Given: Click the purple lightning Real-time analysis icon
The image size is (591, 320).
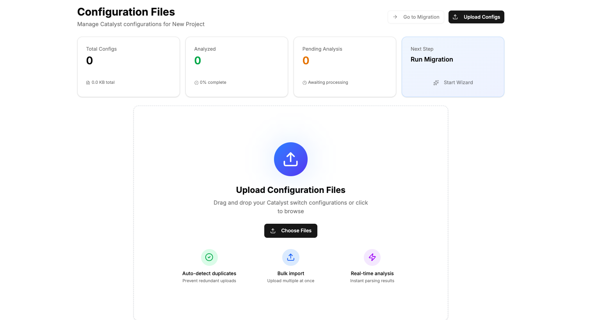Looking at the screenshot, I should (x=372, y=257).
